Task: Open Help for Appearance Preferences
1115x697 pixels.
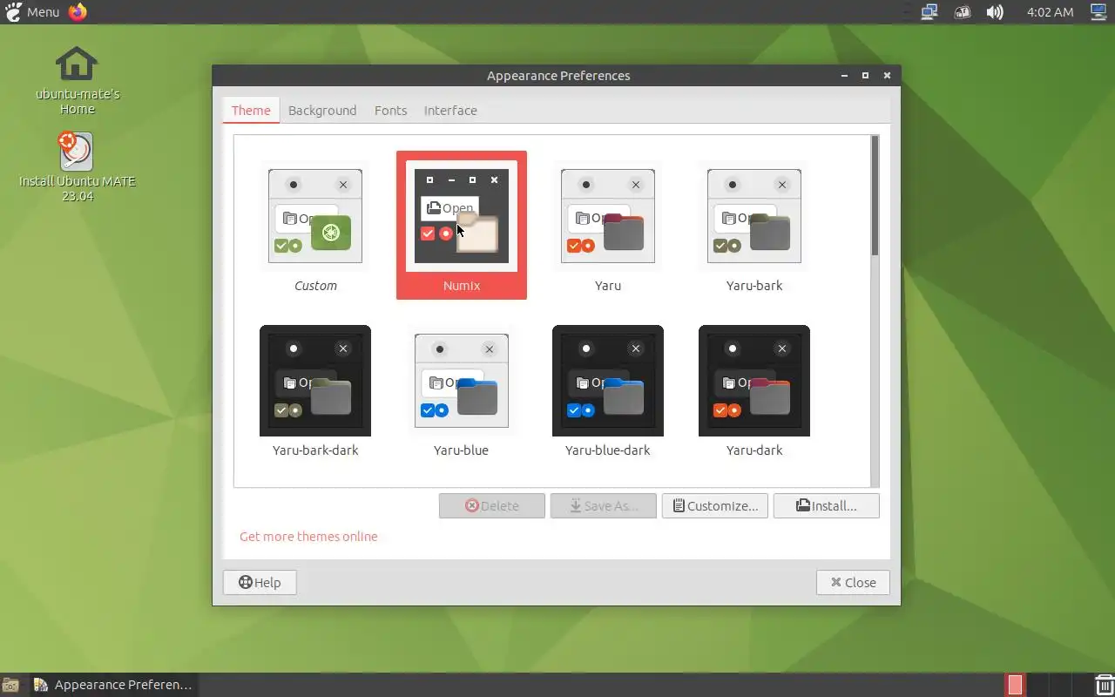Action: point(260,583)
